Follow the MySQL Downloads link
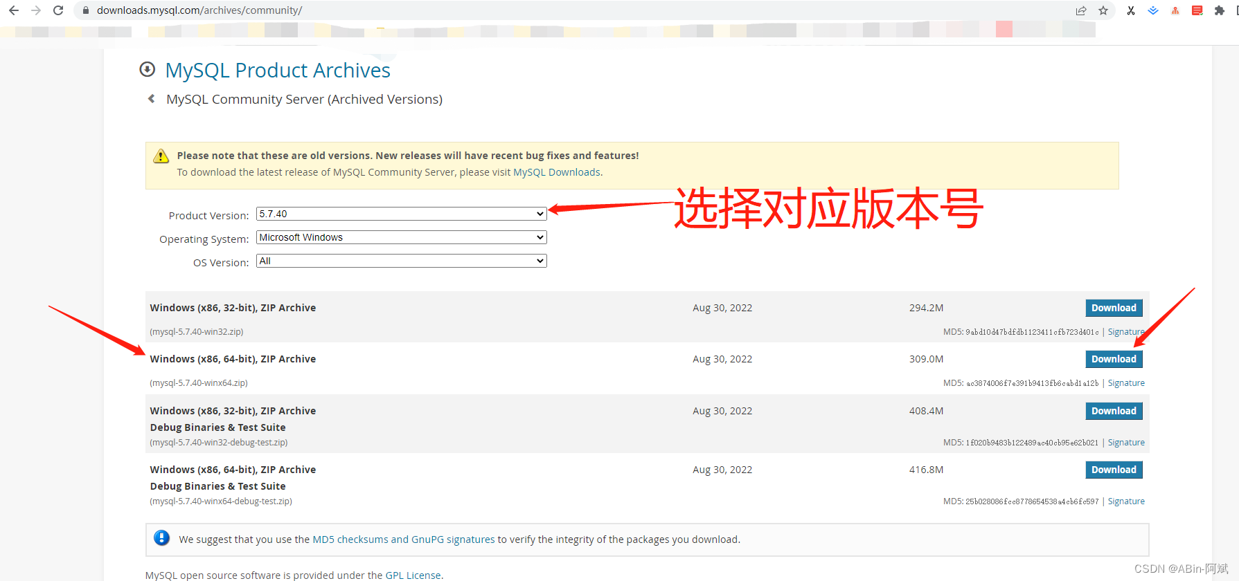 point(557,172)
